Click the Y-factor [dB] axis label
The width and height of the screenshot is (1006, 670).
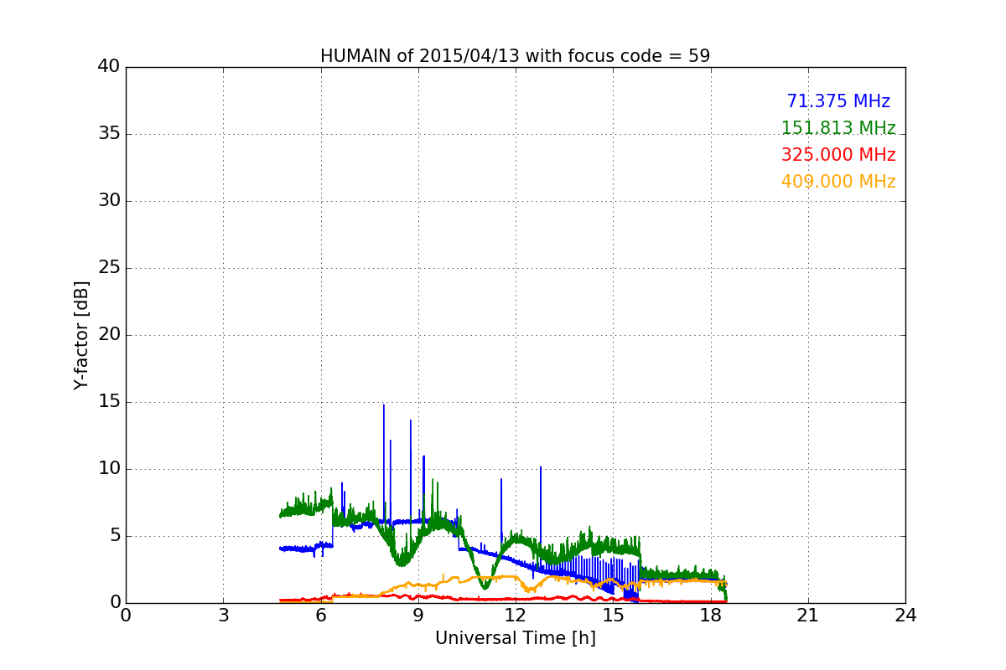[81, 335]
